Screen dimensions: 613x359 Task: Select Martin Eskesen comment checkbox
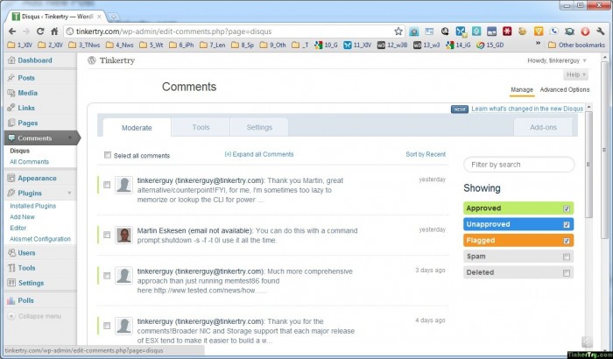pos(107,235)
